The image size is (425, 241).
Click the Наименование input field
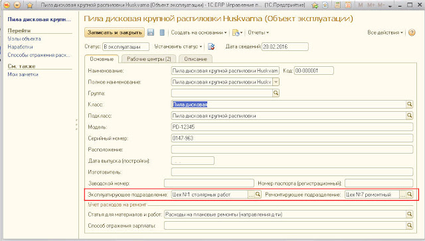[225, 71]
